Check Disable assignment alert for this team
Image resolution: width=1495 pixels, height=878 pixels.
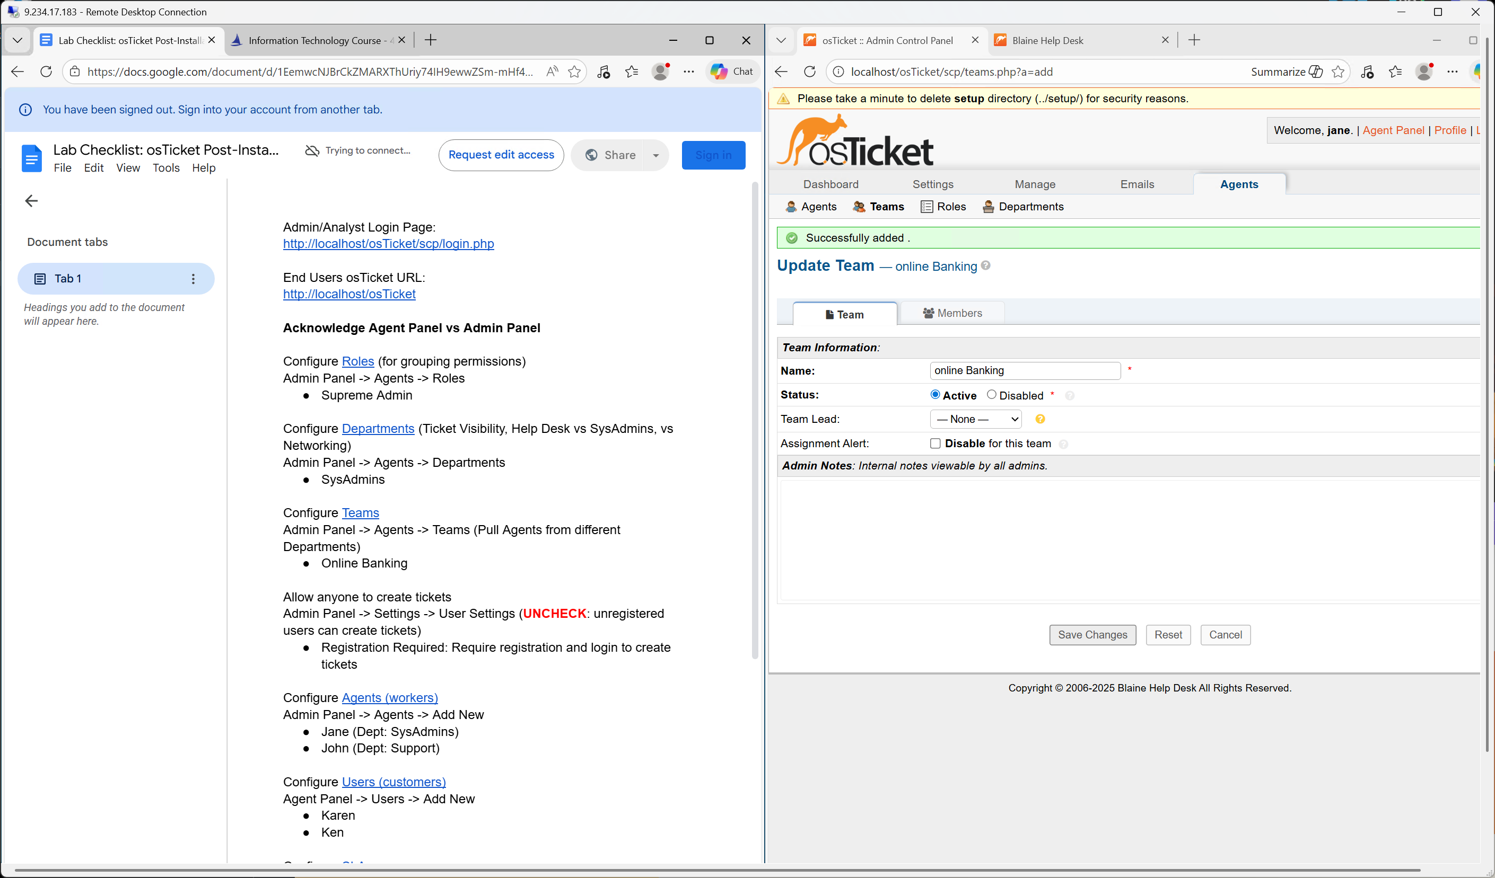[936, 444]
